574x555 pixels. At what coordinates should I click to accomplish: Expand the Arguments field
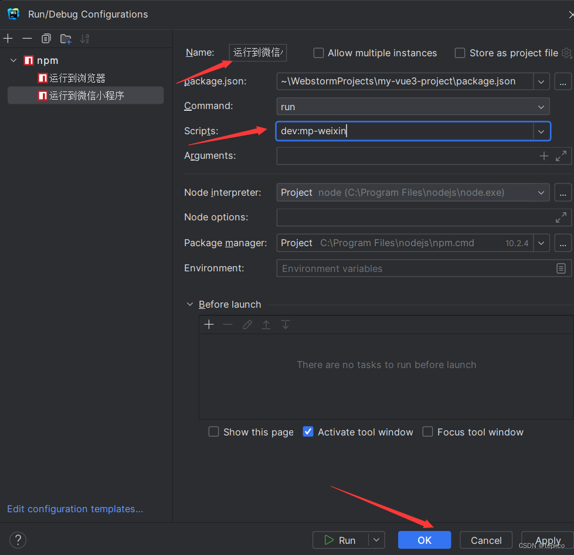click(561, 156)
